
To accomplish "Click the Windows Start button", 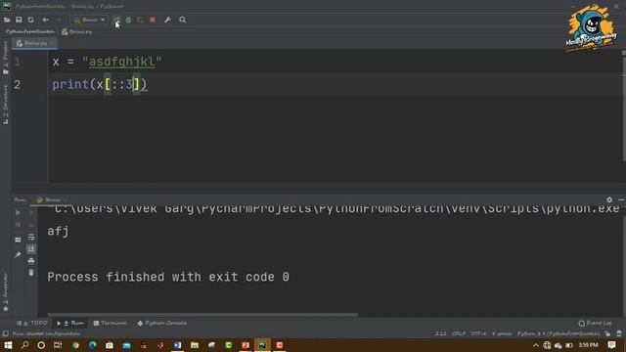I will 8,345.
